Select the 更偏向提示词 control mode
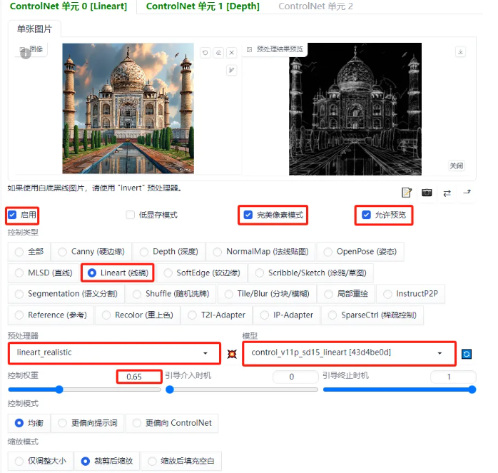498x473 pixels. (x=88, y=423)
